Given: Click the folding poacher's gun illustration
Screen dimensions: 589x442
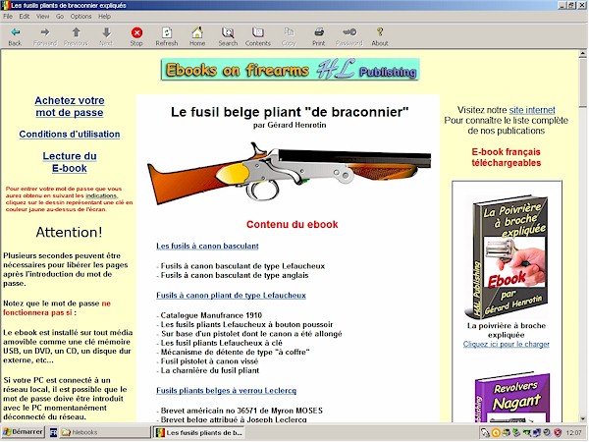Looking at the screenshot, I should tap(289, 173).
